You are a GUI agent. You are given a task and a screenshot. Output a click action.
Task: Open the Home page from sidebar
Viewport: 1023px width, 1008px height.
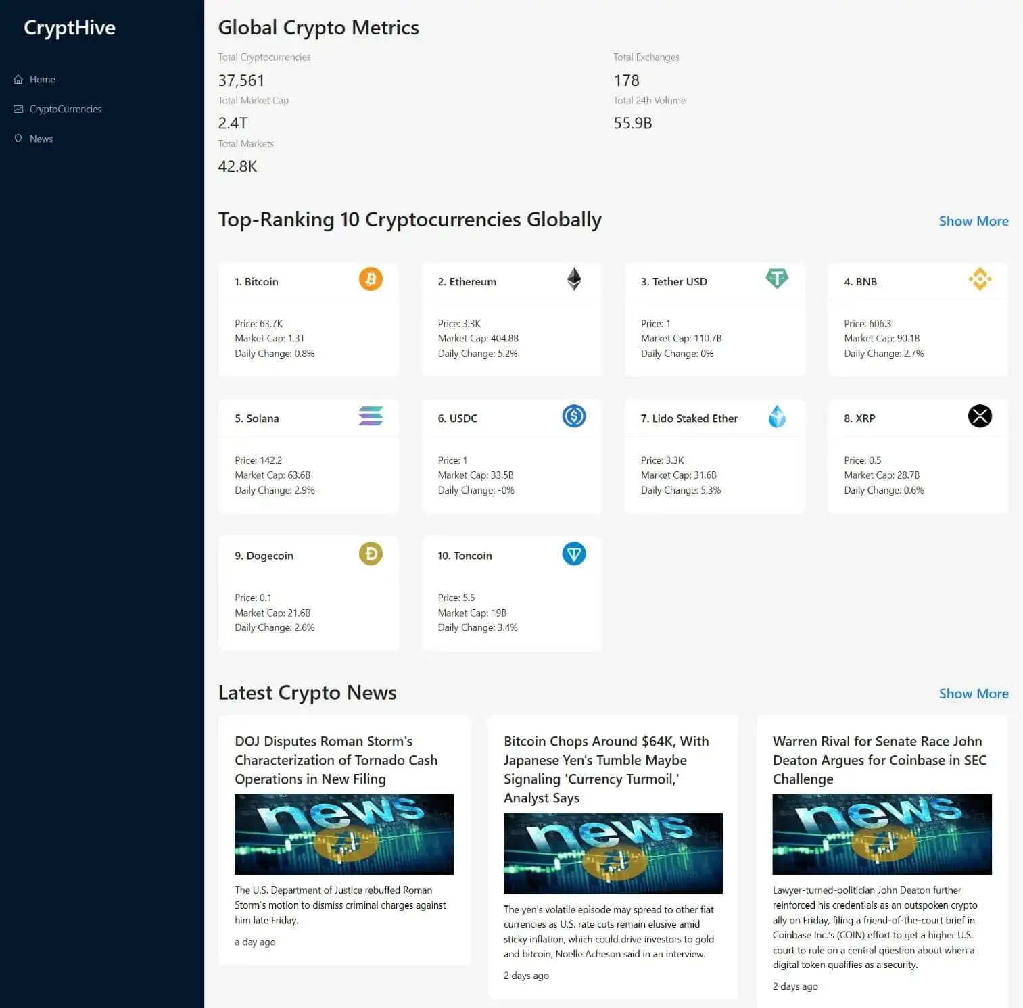[x=42, y=79]
